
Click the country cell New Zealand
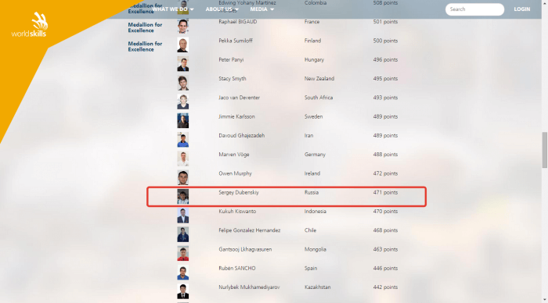click(319, 78)
